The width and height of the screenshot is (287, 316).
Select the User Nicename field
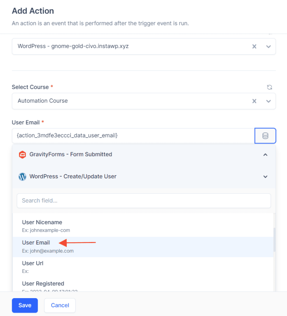143,226
